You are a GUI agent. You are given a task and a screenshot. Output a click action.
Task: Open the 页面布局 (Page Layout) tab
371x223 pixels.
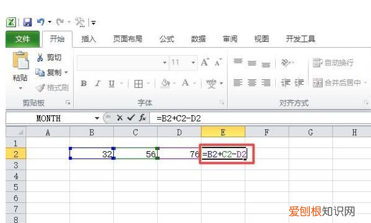point(127,39)
